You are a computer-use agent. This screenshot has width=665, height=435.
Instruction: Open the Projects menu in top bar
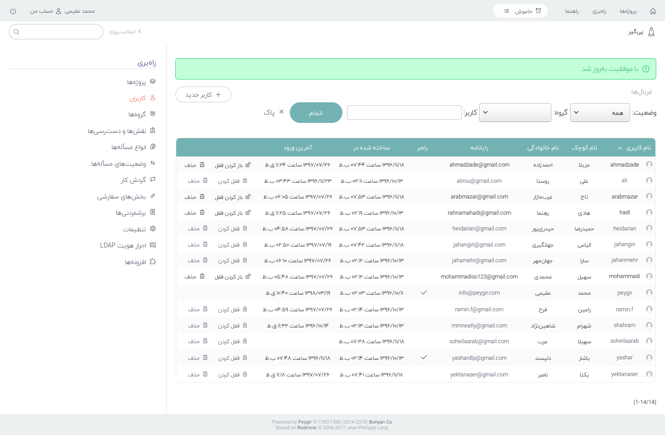tap(628, 11)
